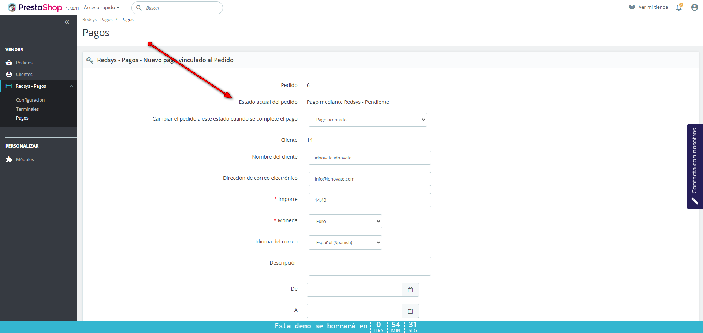Click the A date input field
Screen dimensions: 703x333
coord(354,311)
